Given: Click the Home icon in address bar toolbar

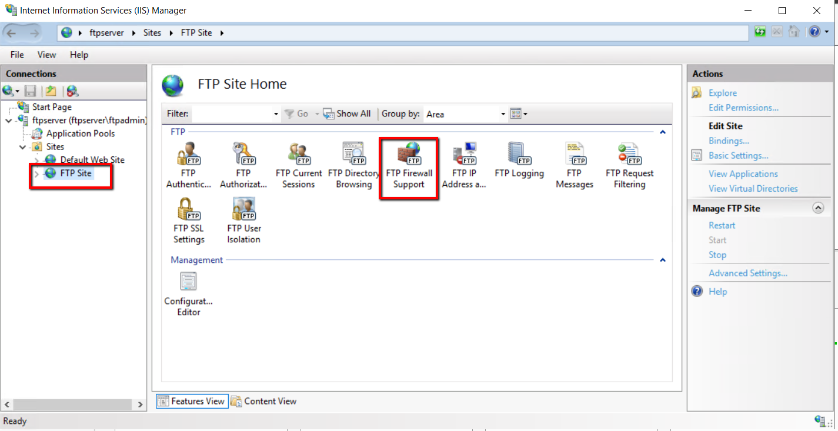Looking at the screenshot, I should click(794, 32).
